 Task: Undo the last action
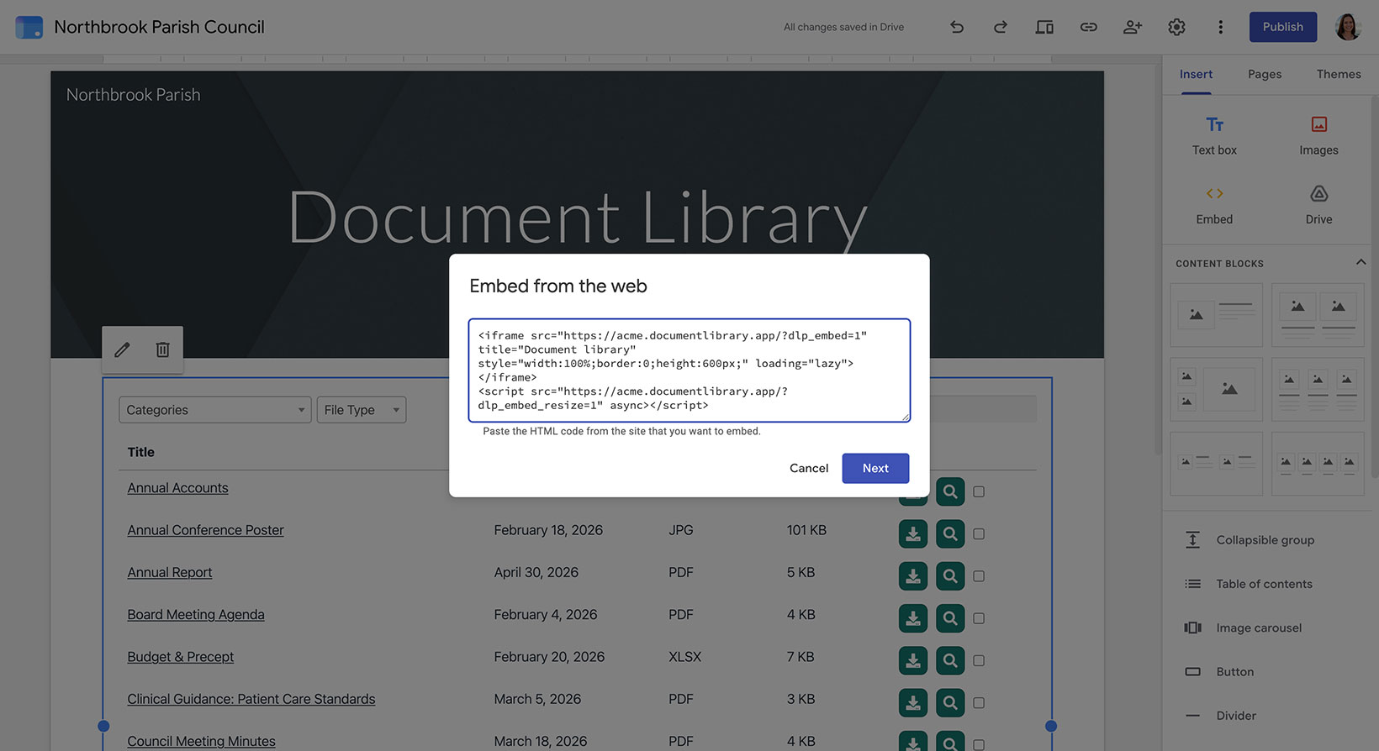(x=957, y=27)
